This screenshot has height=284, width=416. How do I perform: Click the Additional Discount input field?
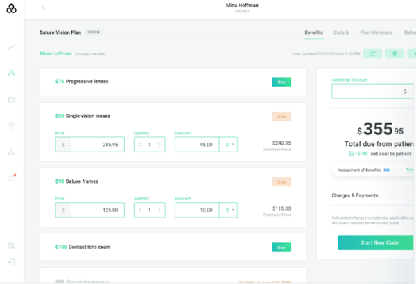click(x=372, y=91)
